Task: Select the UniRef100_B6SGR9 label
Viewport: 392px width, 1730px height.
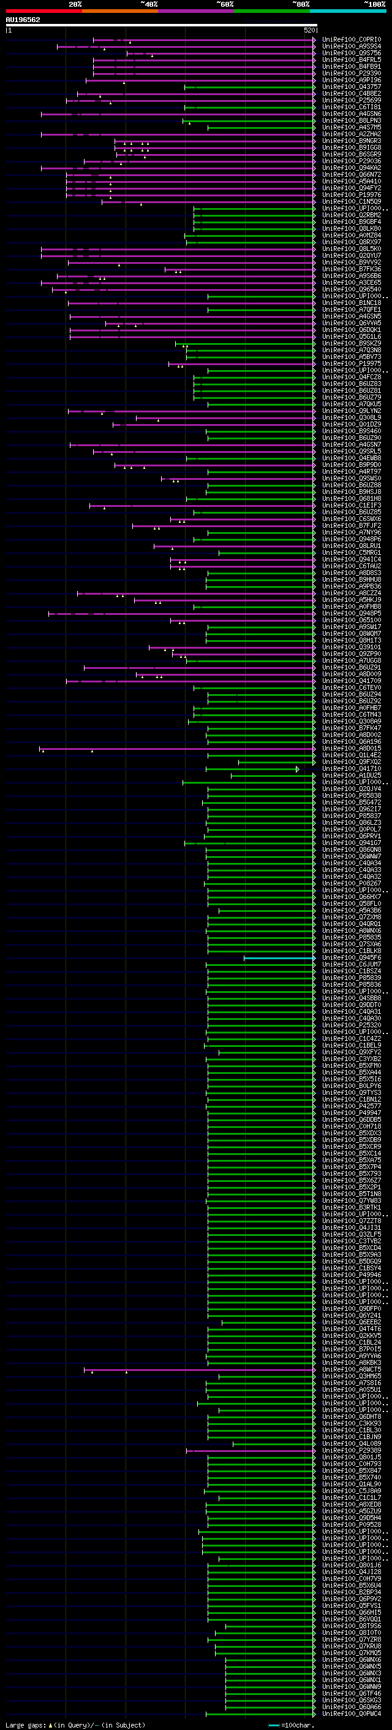Action: [352, 155]
